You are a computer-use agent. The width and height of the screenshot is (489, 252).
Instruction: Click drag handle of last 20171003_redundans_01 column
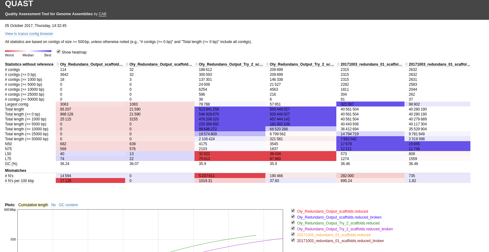(406, 64)
